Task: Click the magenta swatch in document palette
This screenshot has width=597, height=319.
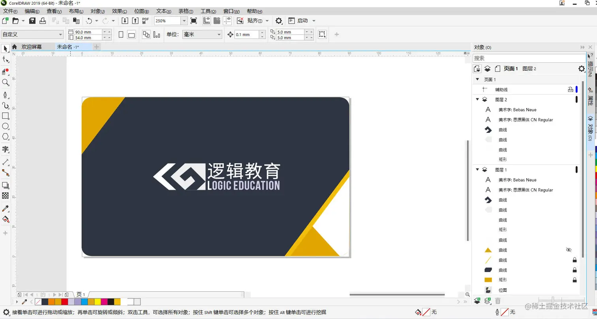Action: 104,302
